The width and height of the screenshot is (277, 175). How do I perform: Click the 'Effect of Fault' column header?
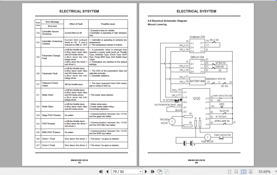(x=76, y=24)
